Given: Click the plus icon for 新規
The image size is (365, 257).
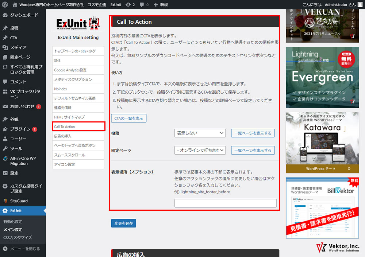Looking at the screenshot, I should point(156,4).
